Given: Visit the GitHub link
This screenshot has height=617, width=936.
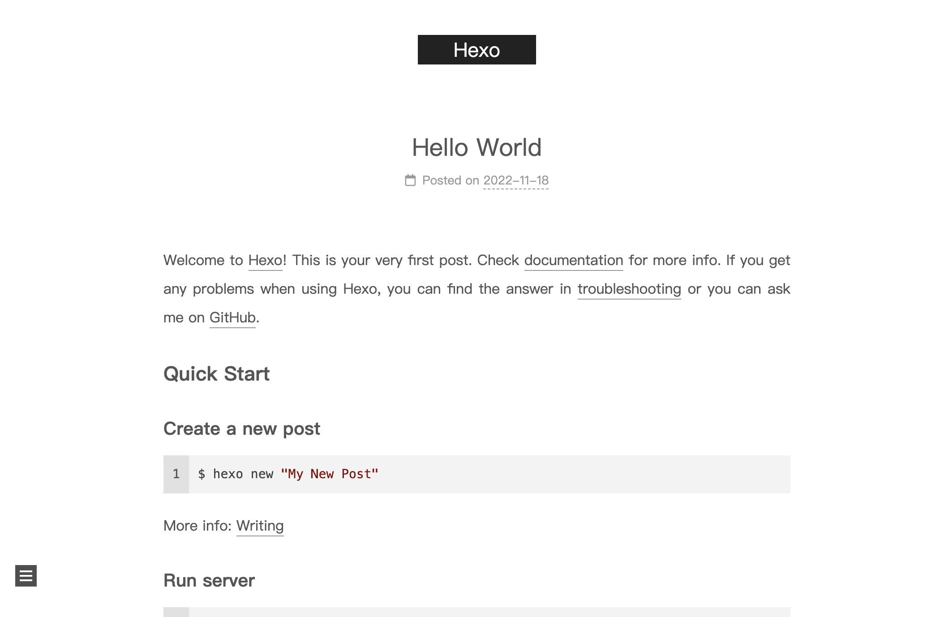Looking at the screenshot, I should (x=232, y=317).
